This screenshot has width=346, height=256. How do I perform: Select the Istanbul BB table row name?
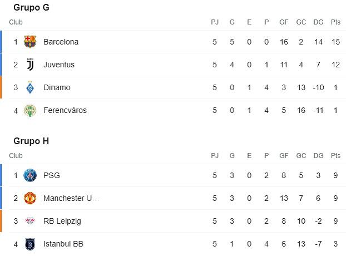point(63,244)
